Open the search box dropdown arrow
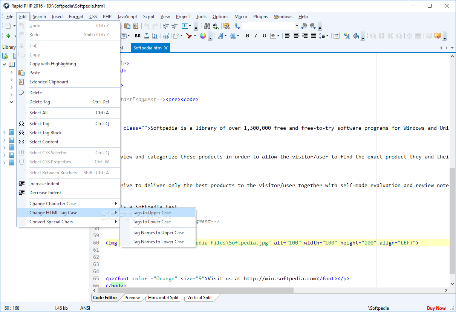 point(297,26)
